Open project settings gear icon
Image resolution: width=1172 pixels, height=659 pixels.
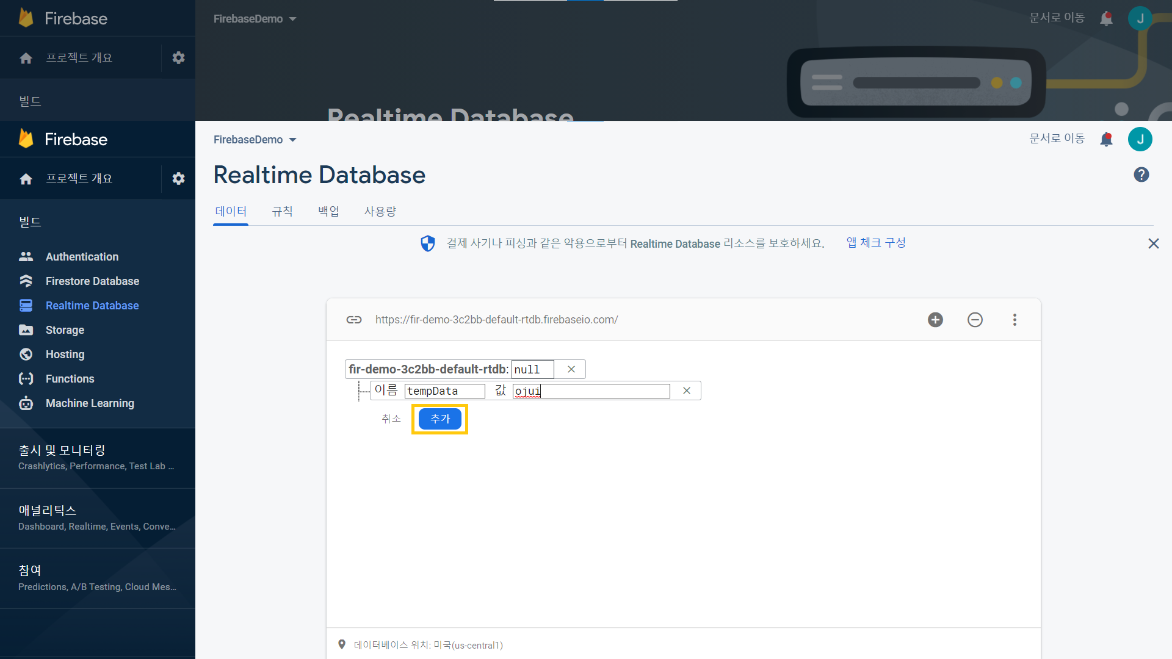[178, 178]
